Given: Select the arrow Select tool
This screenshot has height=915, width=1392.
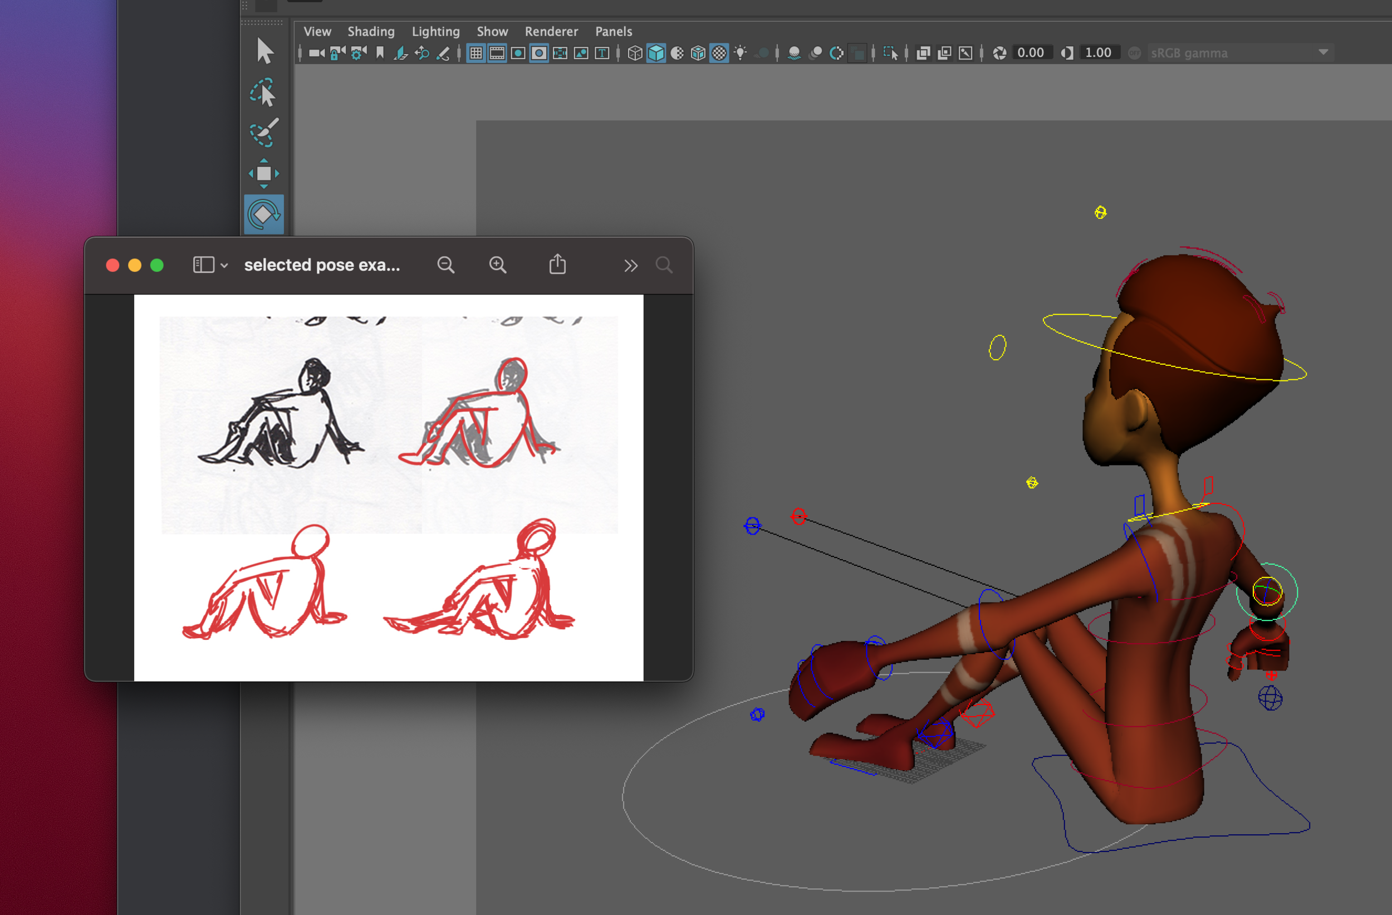Looking at the screenshot, I should click(264, 51).
